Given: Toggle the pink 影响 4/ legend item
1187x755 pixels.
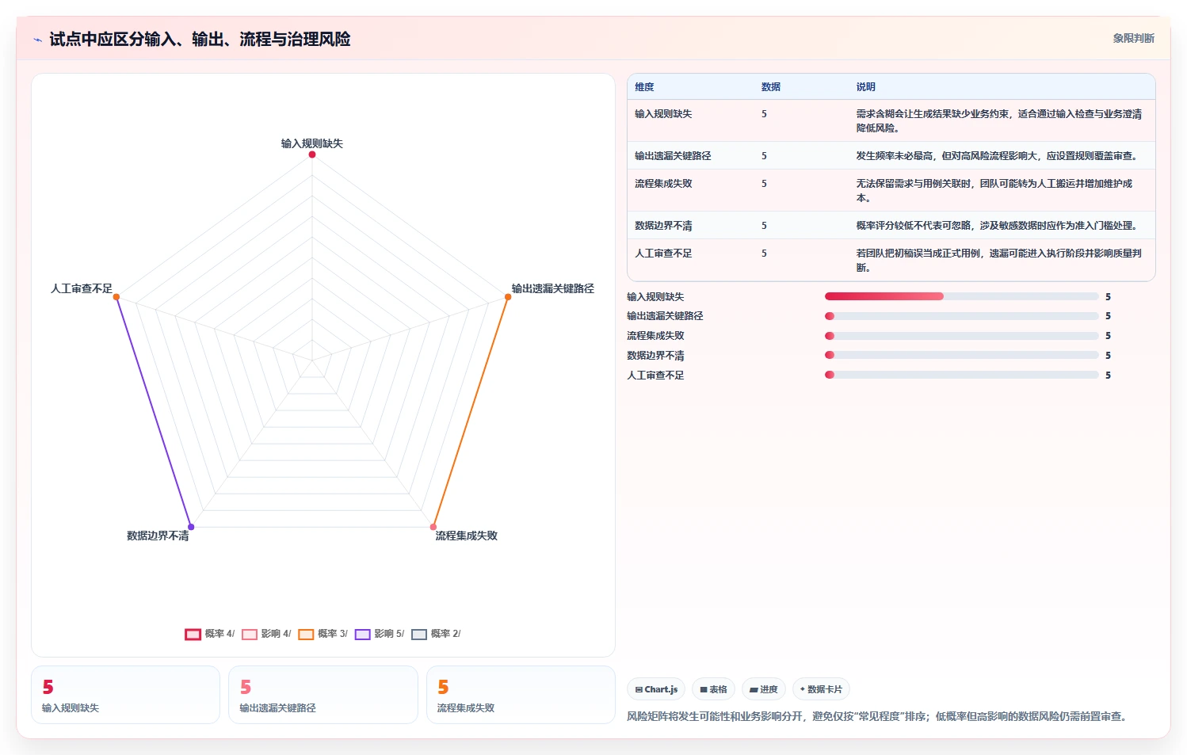Looking at the screenshot, I should tap(266, 634).
